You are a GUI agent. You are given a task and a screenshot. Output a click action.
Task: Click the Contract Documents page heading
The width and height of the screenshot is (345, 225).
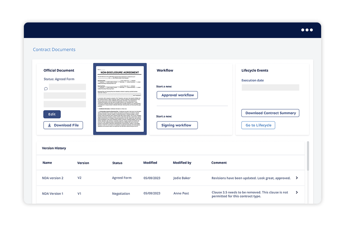pyautogui.click(x=54, y=49)
